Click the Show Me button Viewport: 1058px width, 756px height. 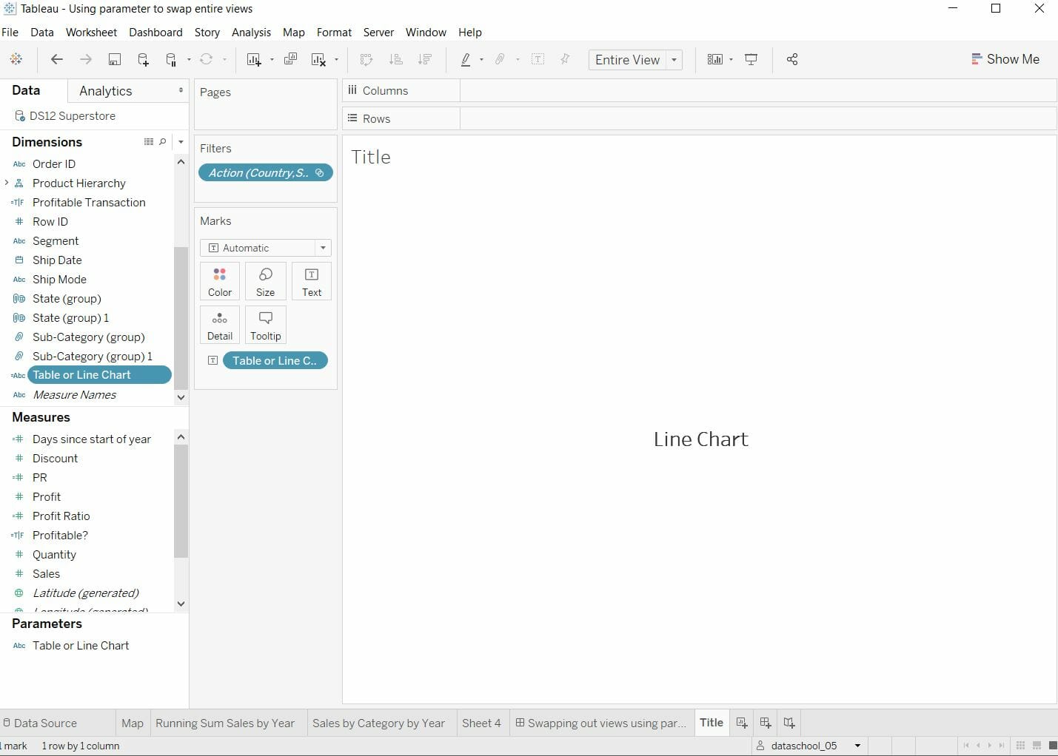click(x=1005, y=59)
